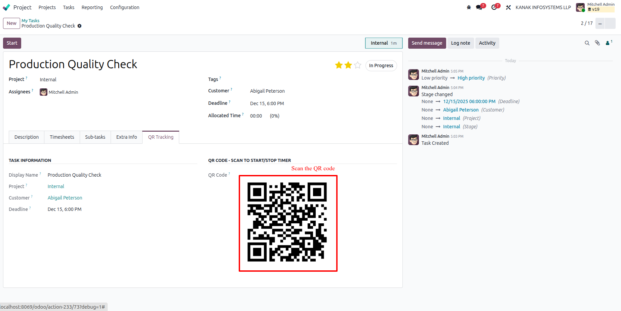Click the Production Quality Check title field
Image resolution: width=621 pixels, height=311 pixels.
point(73,64)
